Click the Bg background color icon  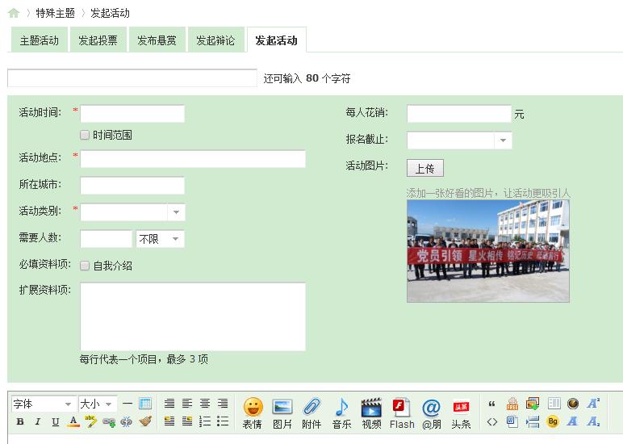point(553,421)
